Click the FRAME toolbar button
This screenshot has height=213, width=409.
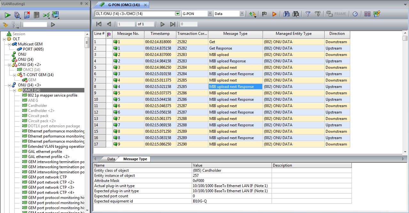pos(336,14)
